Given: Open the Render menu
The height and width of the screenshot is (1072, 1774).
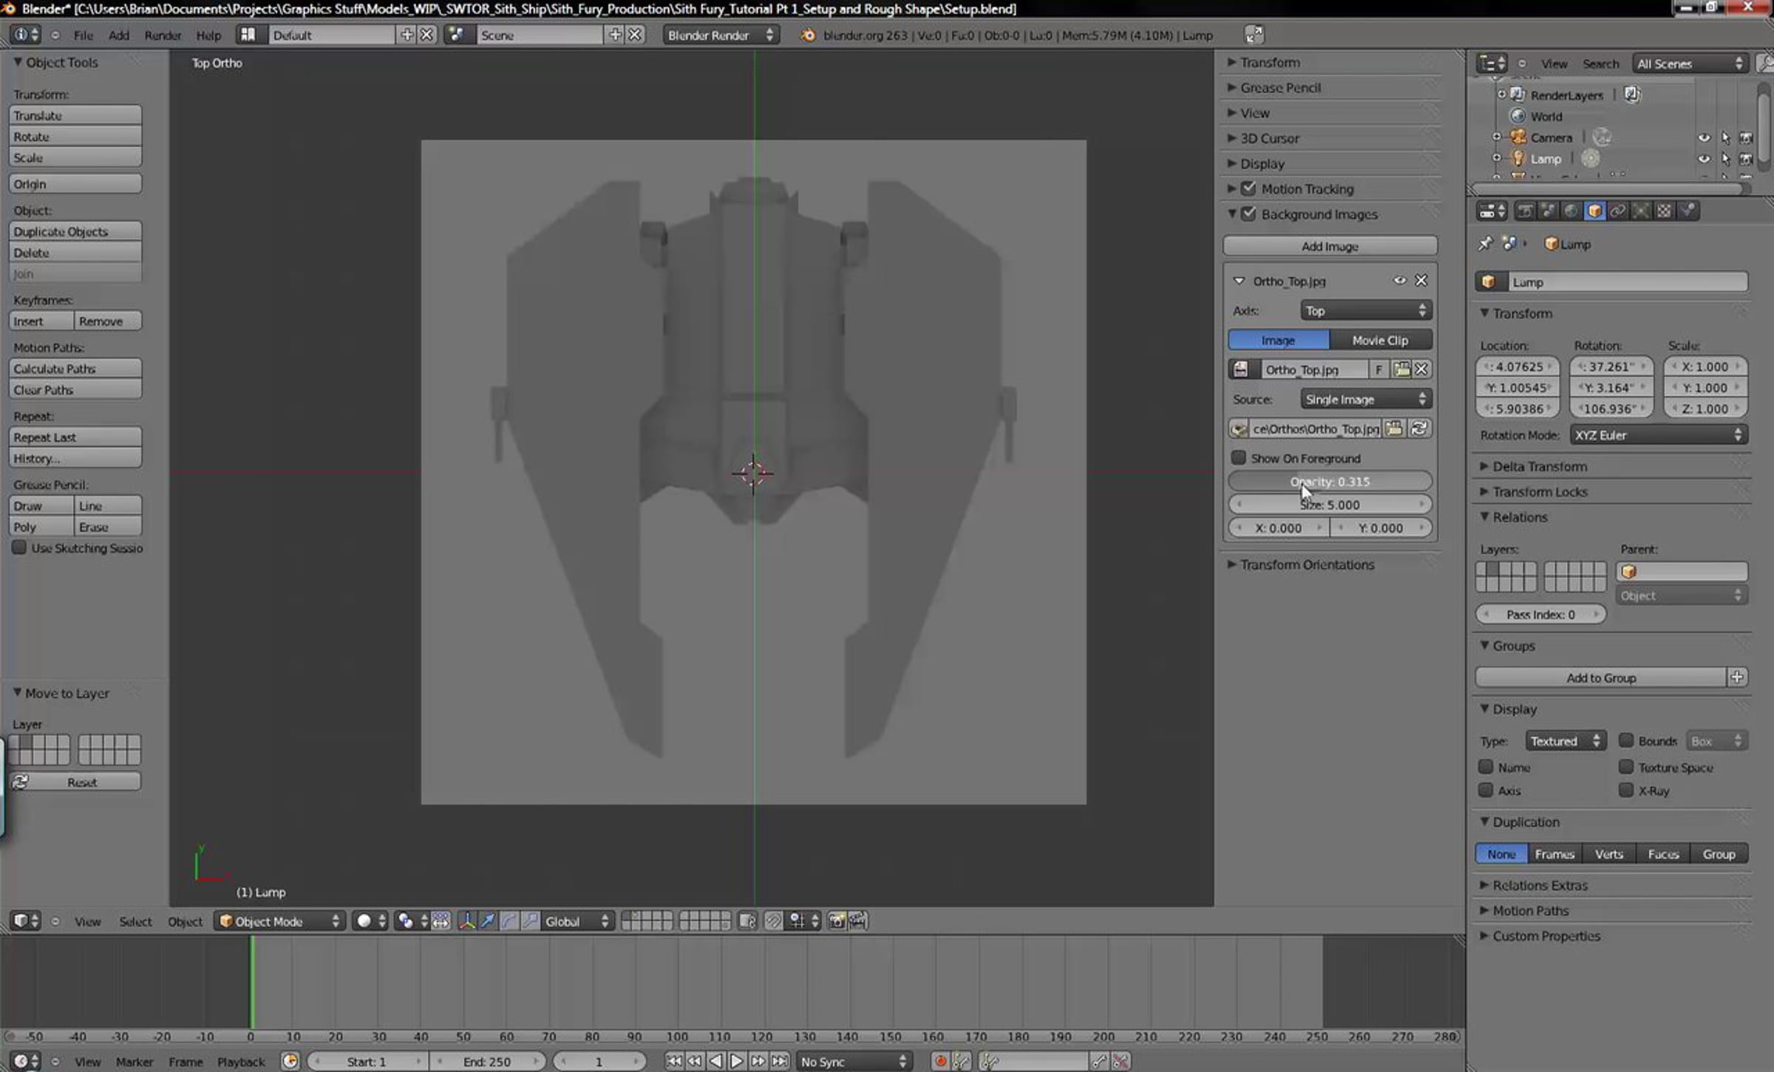Looking at the screenshot, I should (x=163, y=35).
